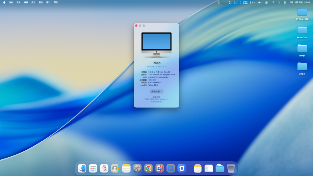The height and width of the screenshot is (176, 313).
Task: Open the Windows-logo app in Dock
Action: coord(171,168)
